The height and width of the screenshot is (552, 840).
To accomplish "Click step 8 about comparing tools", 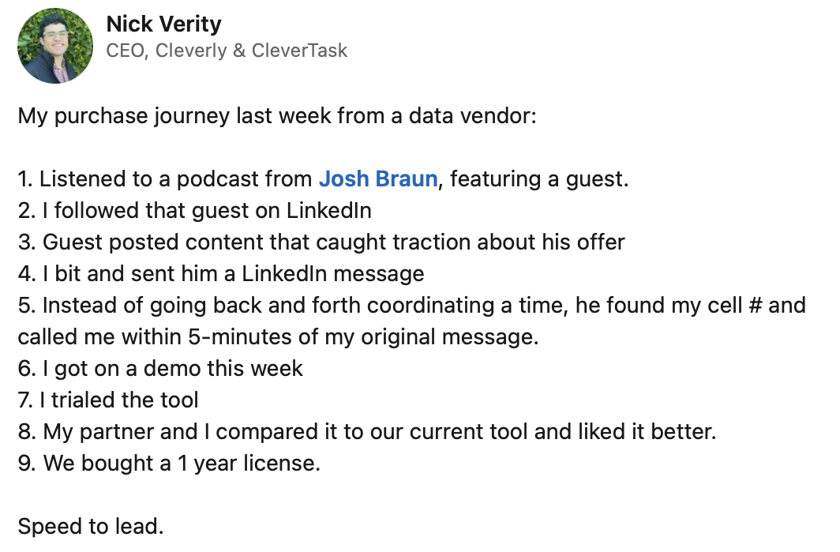I will (367, 432).
